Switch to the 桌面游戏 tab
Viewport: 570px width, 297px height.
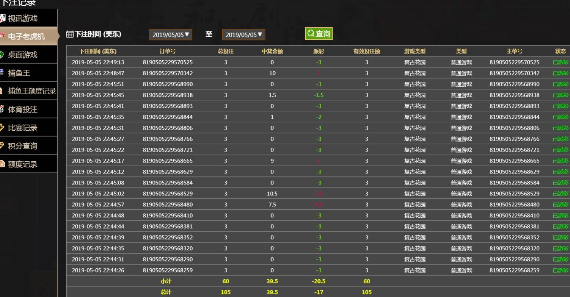click(28, 55)
